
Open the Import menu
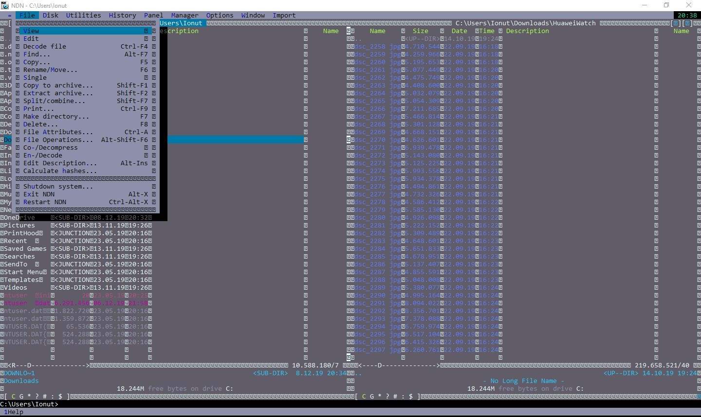(x=284, y=15)
